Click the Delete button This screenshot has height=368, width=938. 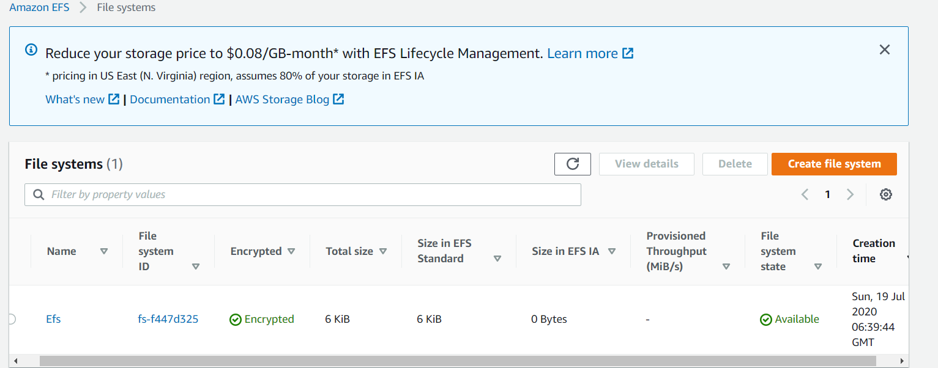[735, 164]
